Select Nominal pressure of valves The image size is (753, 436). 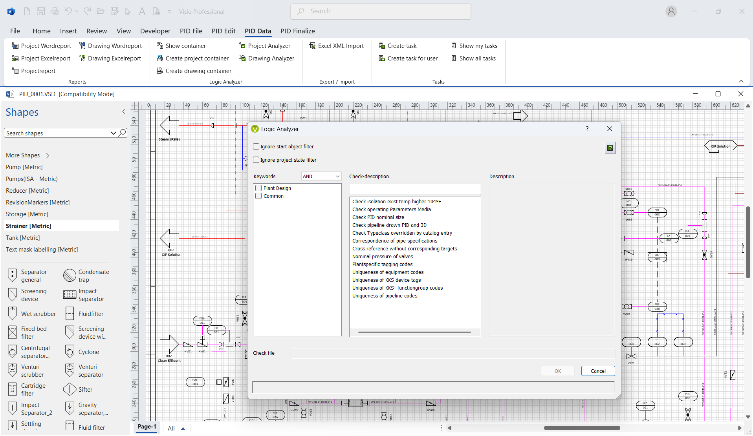(x=383, y=256)
